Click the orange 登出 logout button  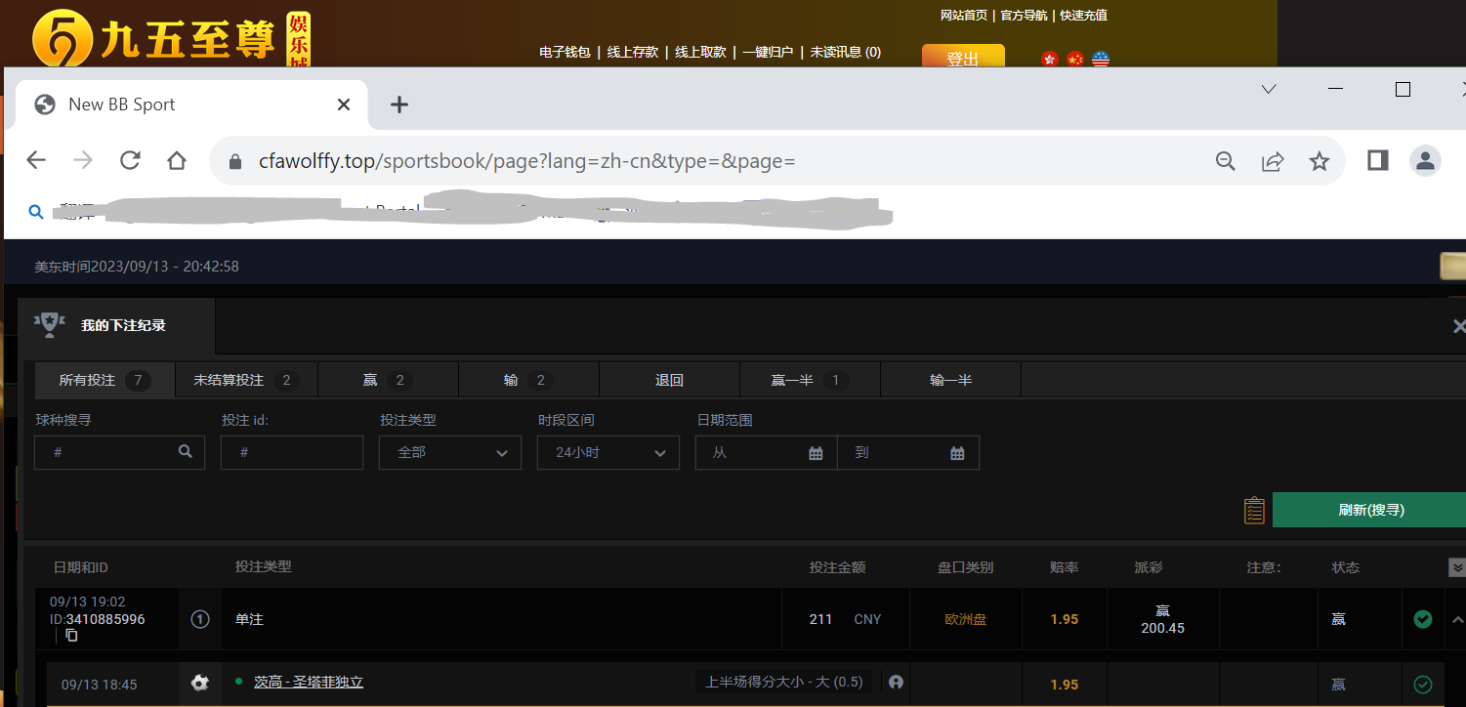pyautogui.click(x=962, y=58)
